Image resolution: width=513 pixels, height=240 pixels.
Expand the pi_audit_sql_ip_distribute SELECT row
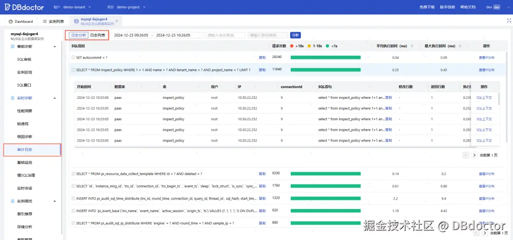pyautogui.click(x=73, y=223)
